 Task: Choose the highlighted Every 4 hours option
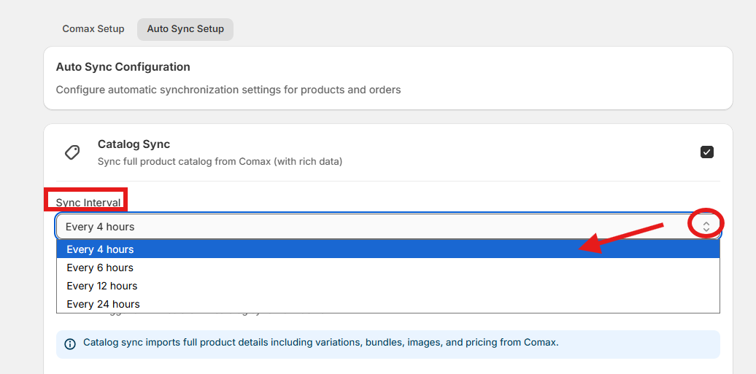point(101,249)
